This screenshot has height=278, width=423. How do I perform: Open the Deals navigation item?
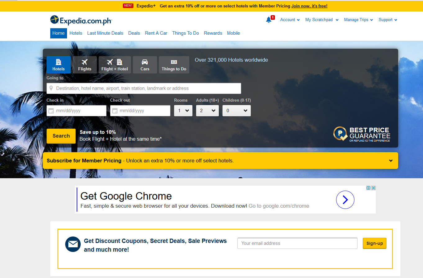[134, 33]
